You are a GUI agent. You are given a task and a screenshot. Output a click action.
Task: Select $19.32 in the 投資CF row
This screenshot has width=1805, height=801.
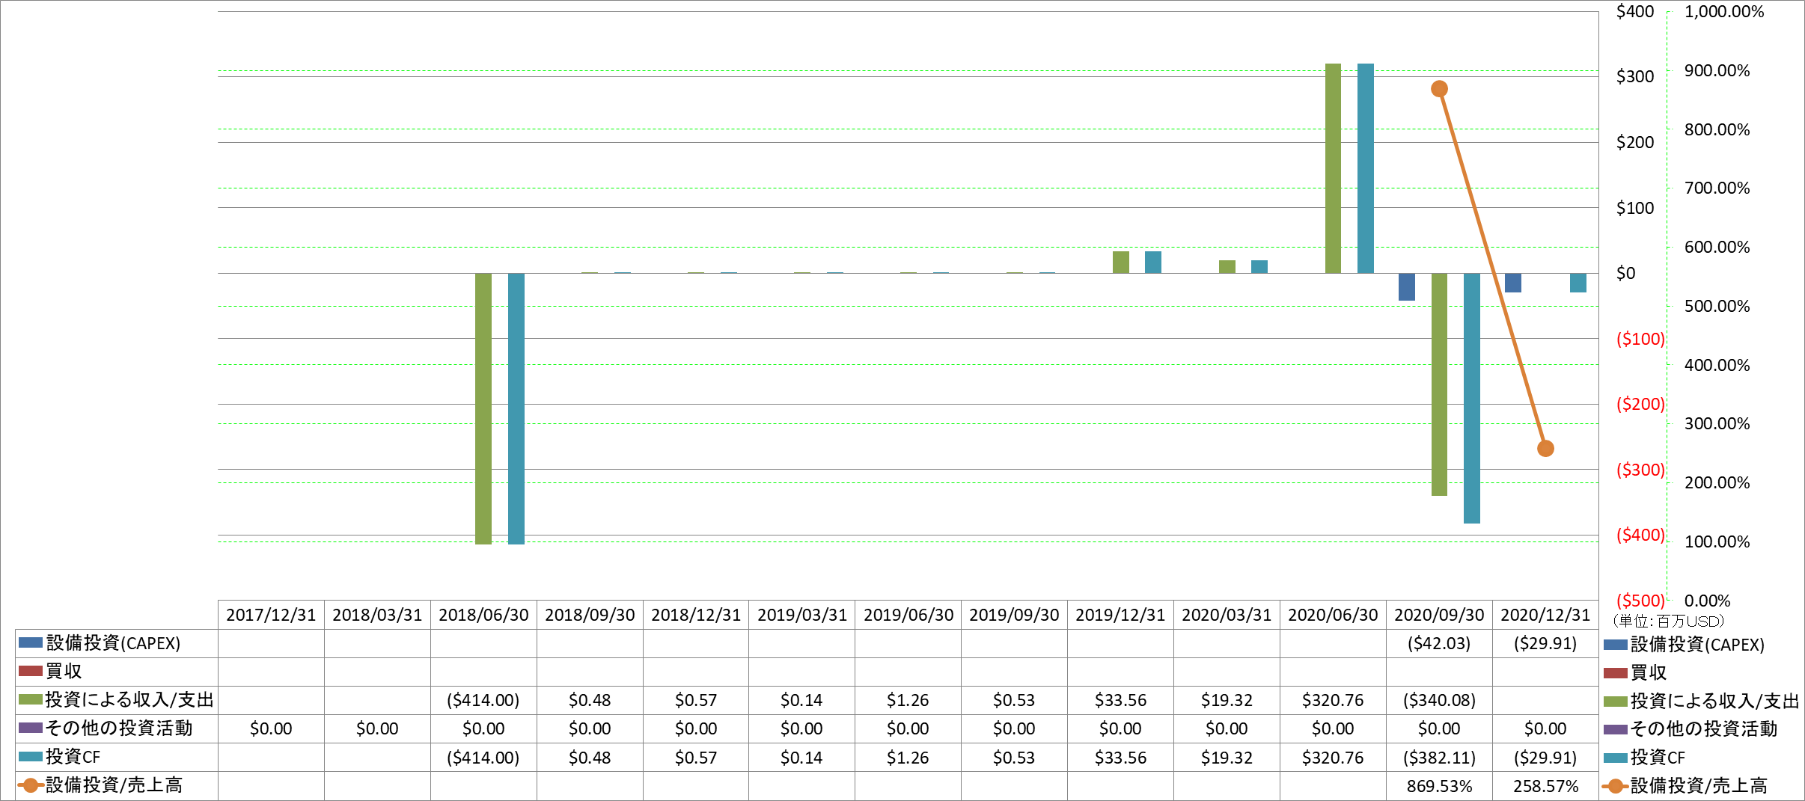[1227, 758]
